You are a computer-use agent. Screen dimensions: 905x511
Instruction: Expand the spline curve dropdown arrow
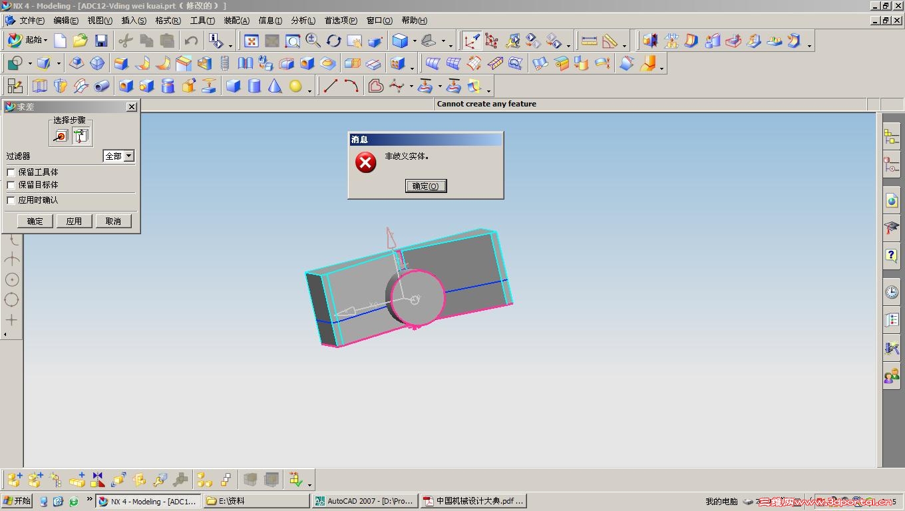pos(411,86)
